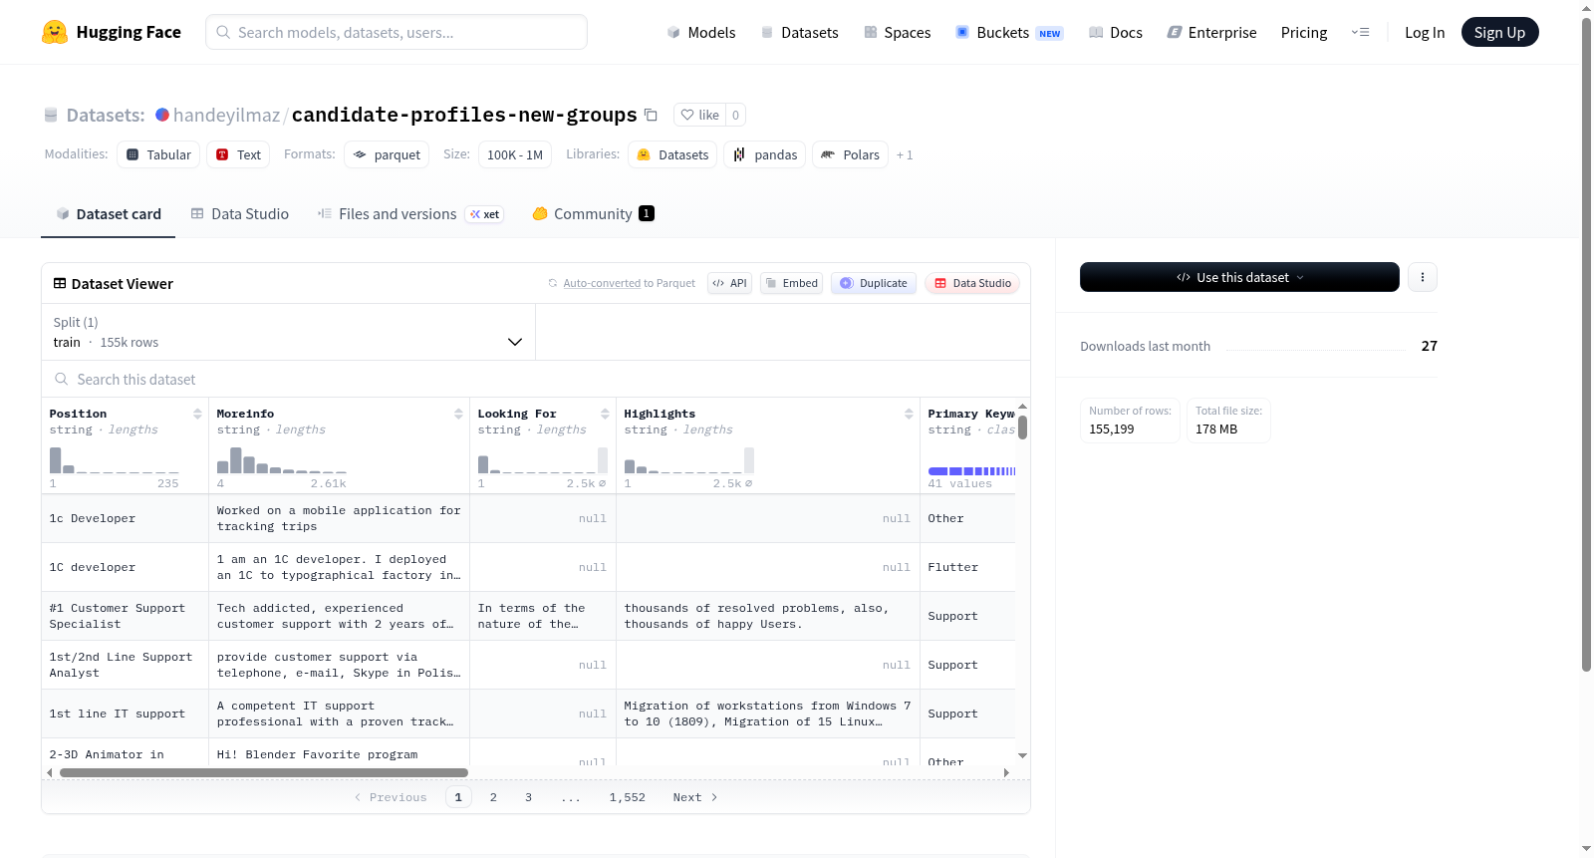Open the API button in Dataset Viewer

point(729,283)
